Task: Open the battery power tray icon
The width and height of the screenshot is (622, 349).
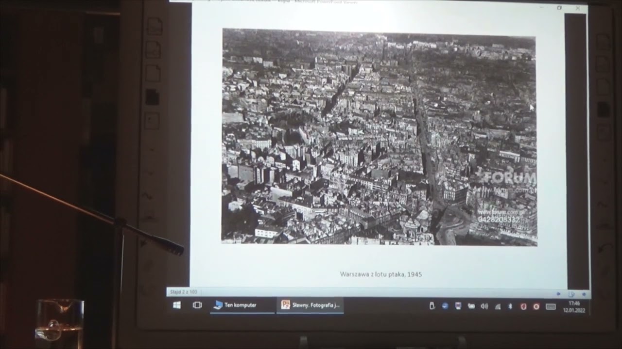Action: pos(471,306)
